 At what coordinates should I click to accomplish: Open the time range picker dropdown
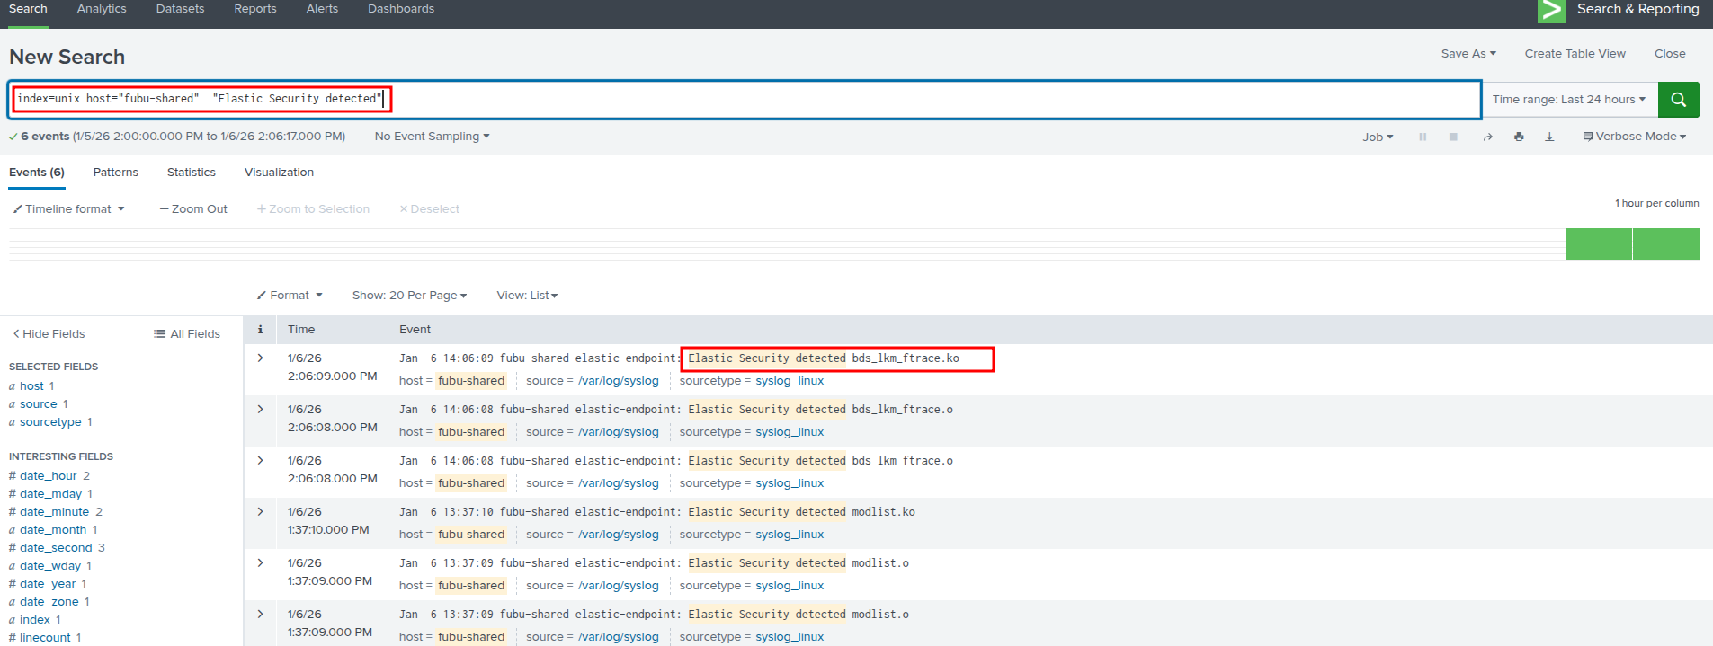(1568, 100)
